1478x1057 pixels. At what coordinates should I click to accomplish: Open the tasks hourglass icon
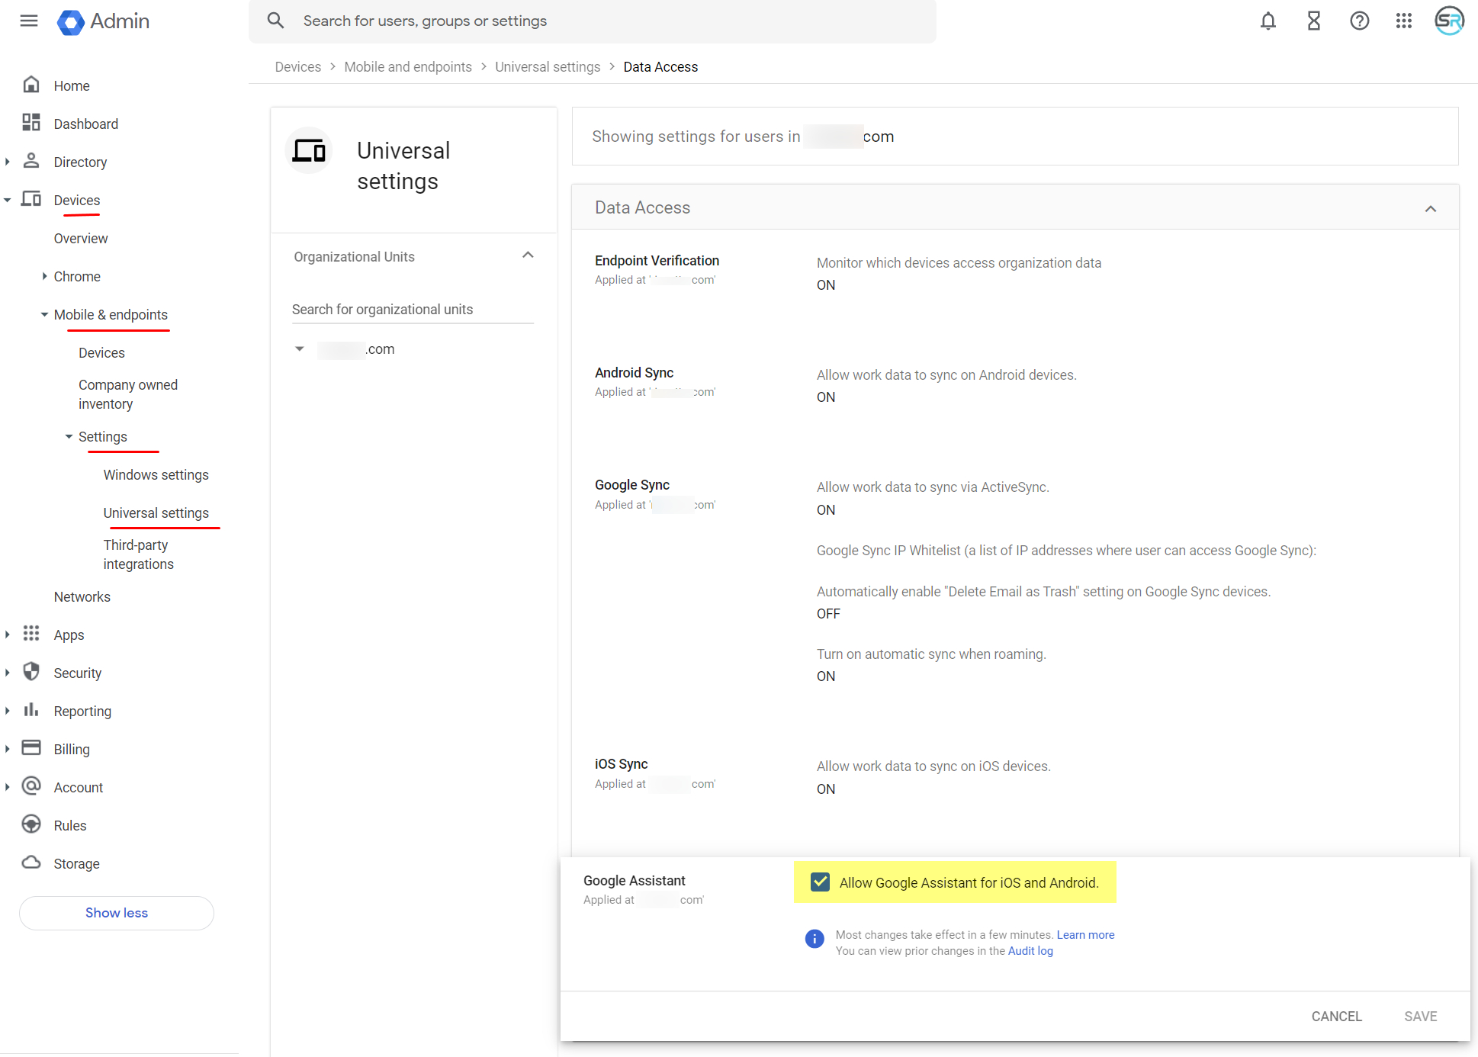1313,21
